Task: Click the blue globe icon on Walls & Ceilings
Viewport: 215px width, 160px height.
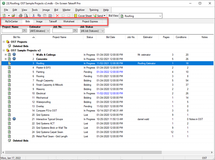Action: pyautogui.click(x=14, y=54)
